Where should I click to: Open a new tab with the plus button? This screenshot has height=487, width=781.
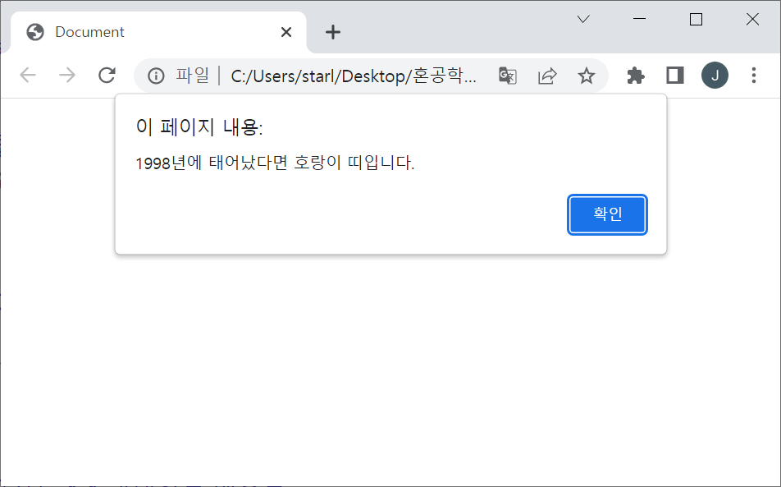click(333, 32)
